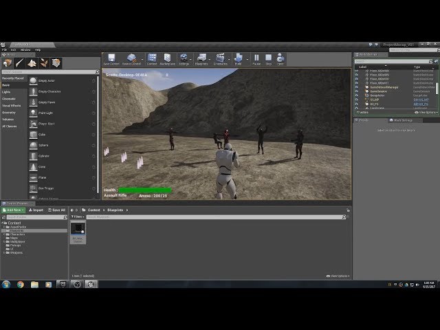Click the Save All button
The width and height of the screenshot is (440, 330).
pos(56,210)
